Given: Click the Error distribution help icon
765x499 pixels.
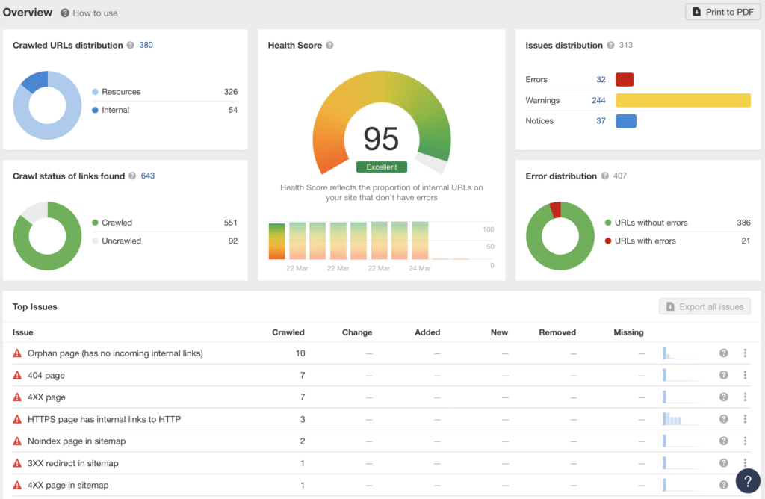Looking at the screenshot, I should (x=605, y=176).
